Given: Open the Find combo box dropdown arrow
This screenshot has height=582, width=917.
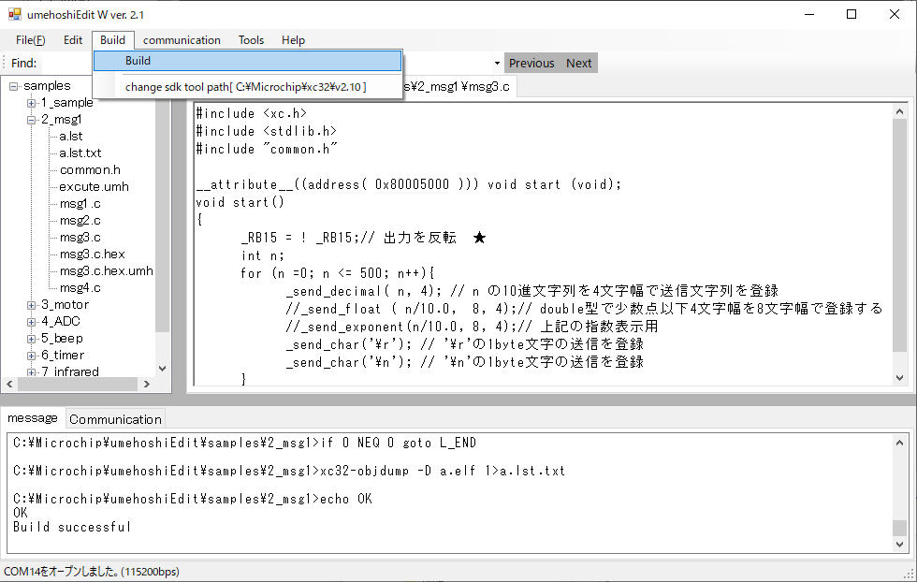Looking at the screenshot, I should 497,63.
